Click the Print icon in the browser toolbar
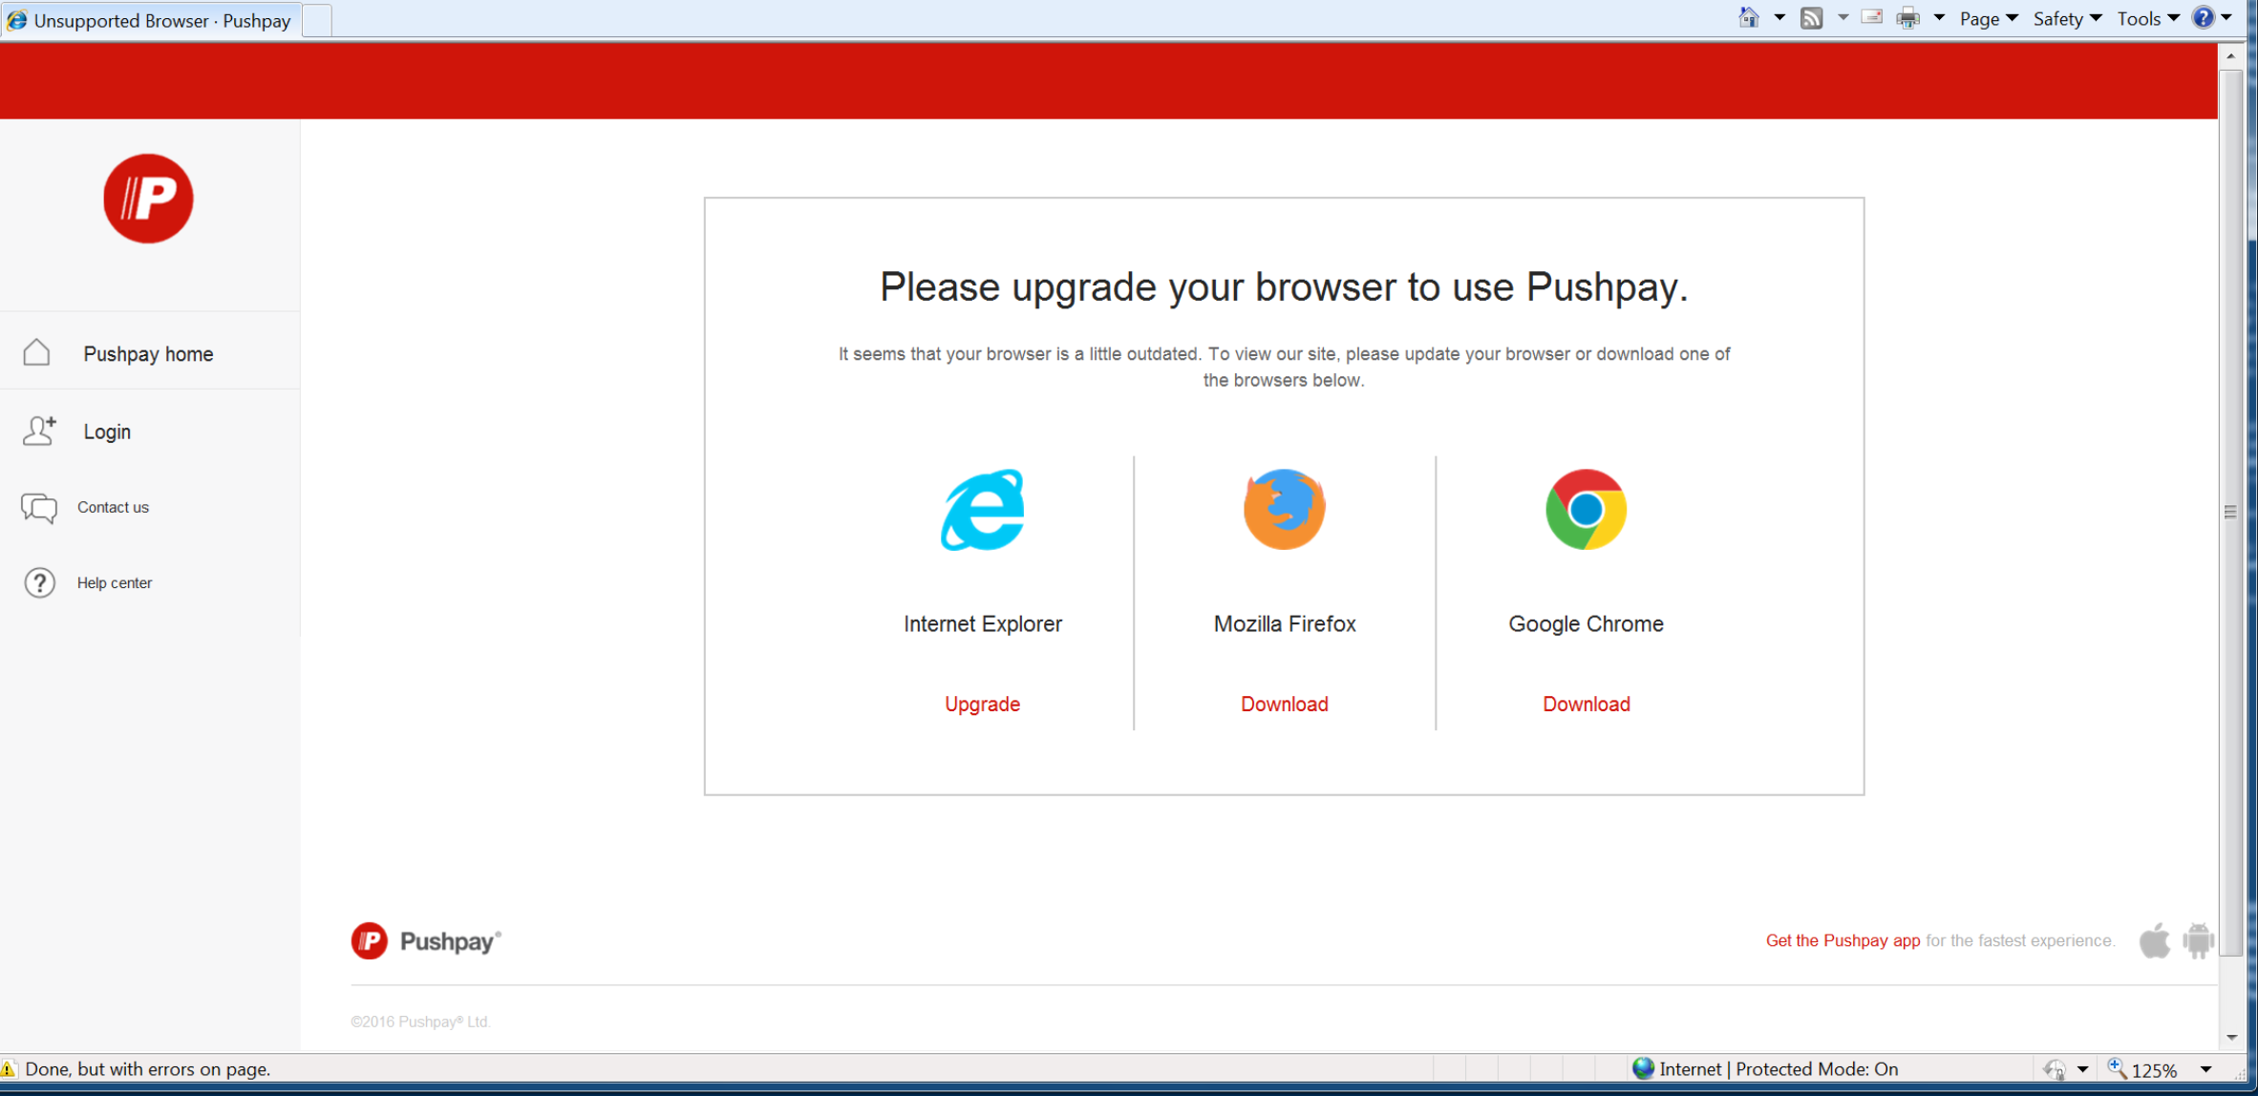 click(1906, 17)
